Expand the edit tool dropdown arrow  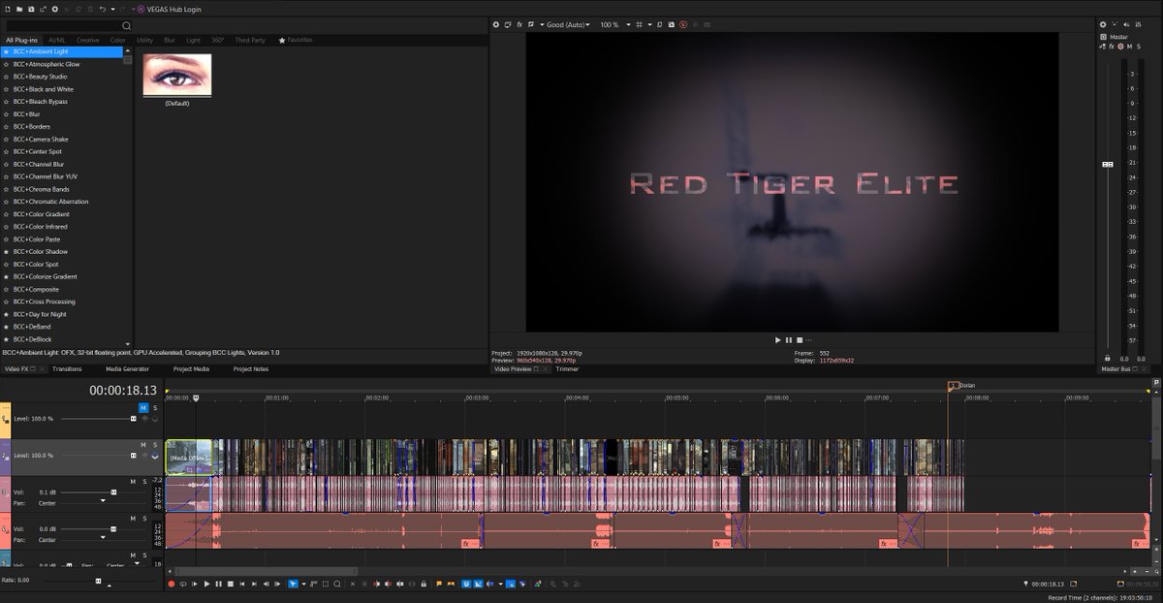pyautogui.click(x=302, y=584)
